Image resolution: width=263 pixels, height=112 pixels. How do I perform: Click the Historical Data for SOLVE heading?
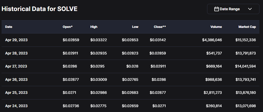(39, 9)
